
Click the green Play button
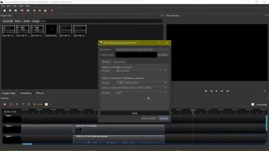tap(217, 91)
